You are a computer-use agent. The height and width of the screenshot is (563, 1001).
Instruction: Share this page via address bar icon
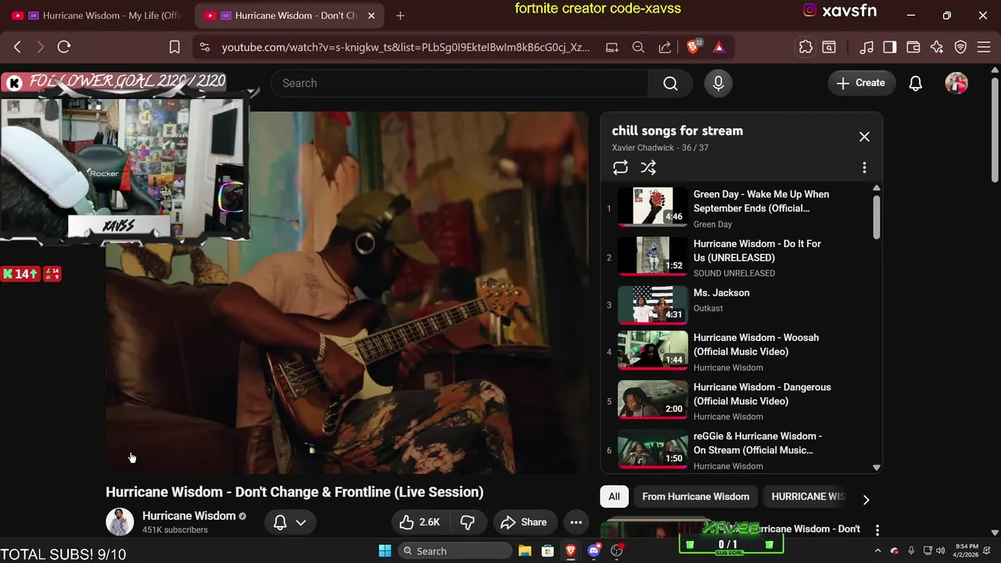[x=665, y=47]
